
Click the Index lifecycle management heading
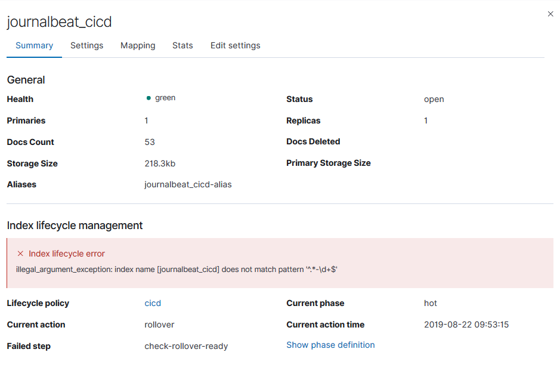75,225
